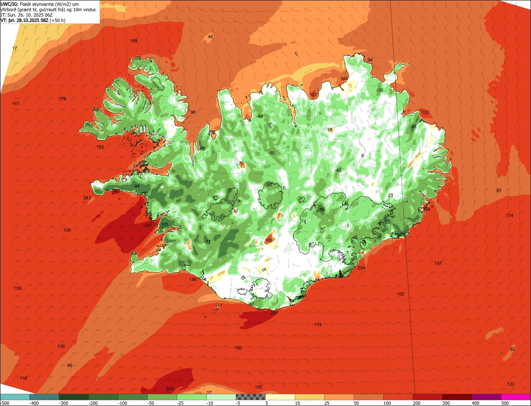Click the legend swatch between -500 and -400
Screen dimensions: 531x406
(15, 397)
